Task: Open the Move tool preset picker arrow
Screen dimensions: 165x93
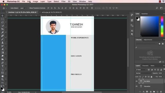Action: click(x=6, y=8)
